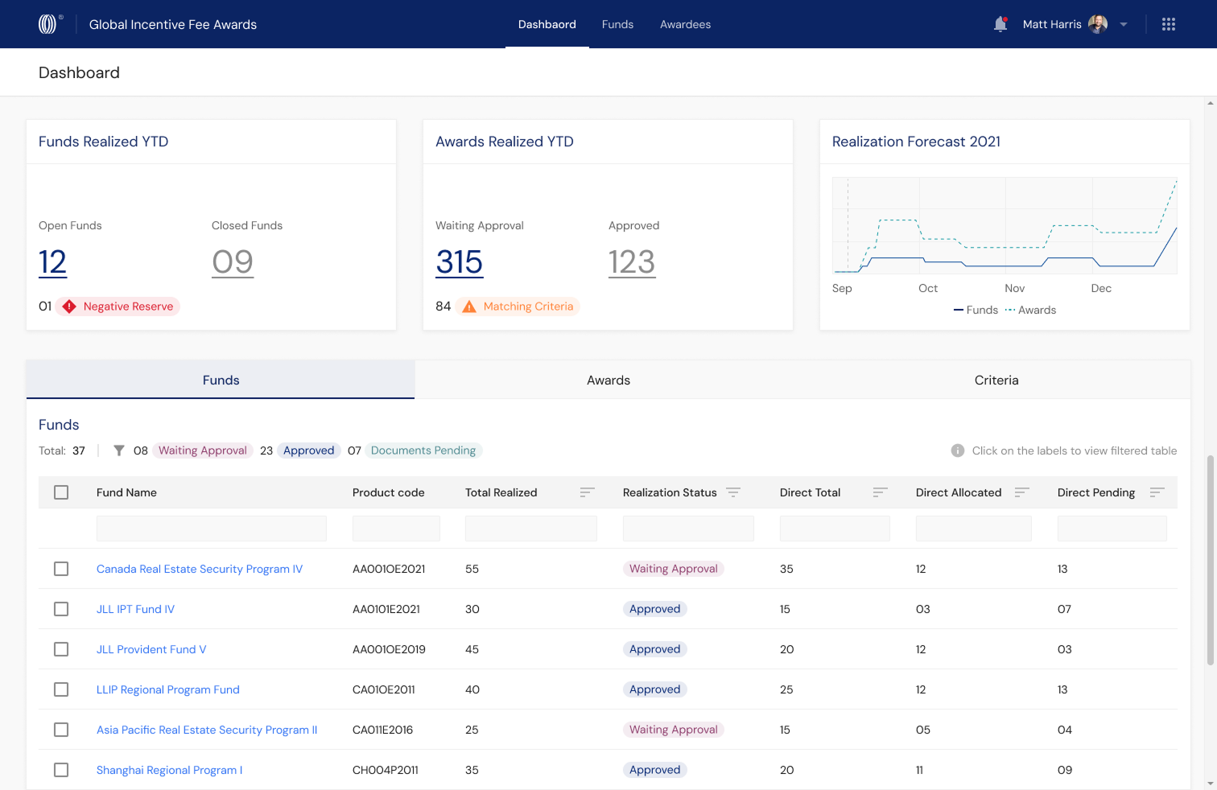Open Asia Pacific Real Estate Security Program II

pos(207,730)
